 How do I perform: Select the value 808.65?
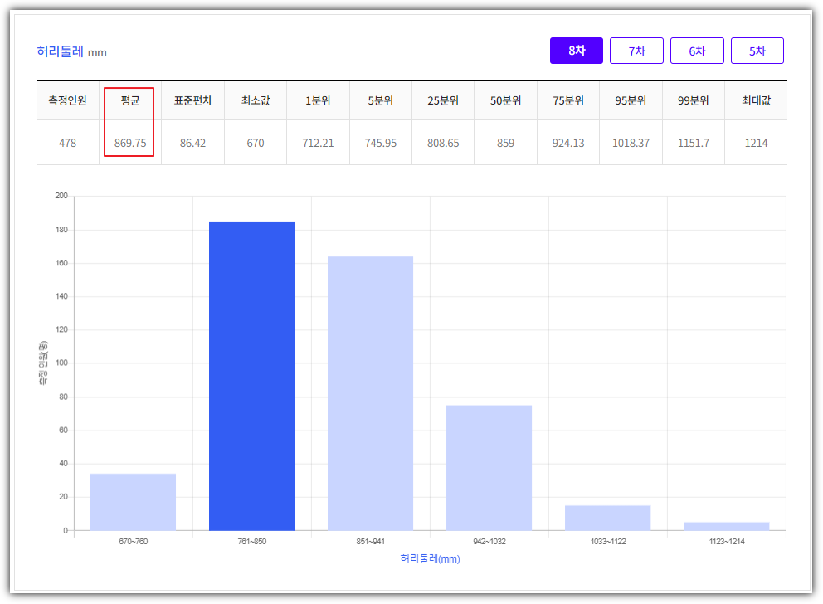coord(443,143)
